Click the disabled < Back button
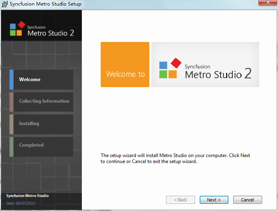The height and width of the screenshot is (211, 278). coord(180,200)
